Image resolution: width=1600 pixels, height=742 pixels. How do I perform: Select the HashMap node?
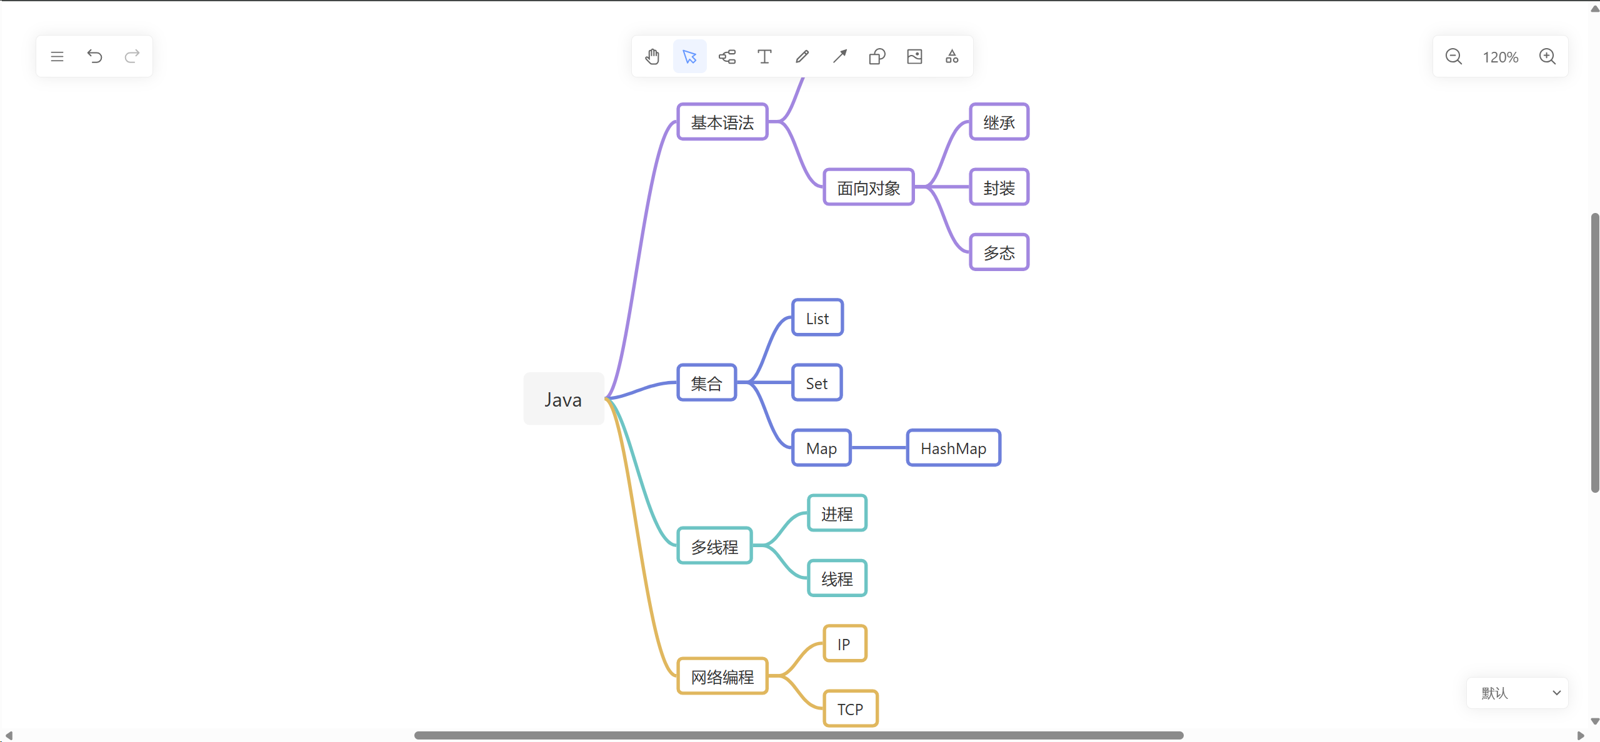point(953,448)
